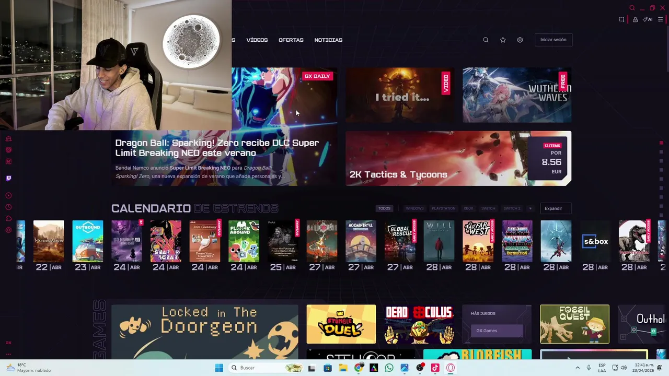This screenshot has width=669, height=376.
Task: Open the Global Rescue game cover
Action: 400,241
